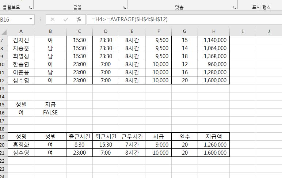Viewport: 282px width, 178px height.
Task: Click the Cancel X icon in formula bar
Action: tap(53, 19)
